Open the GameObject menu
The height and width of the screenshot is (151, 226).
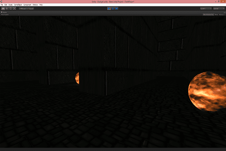point(18,5)
